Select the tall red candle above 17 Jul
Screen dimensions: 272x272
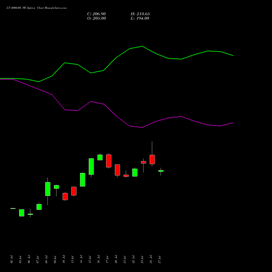[109, 161]
